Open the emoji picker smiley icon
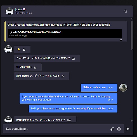This screenshot has height=137, width=137. pos(119,129)
